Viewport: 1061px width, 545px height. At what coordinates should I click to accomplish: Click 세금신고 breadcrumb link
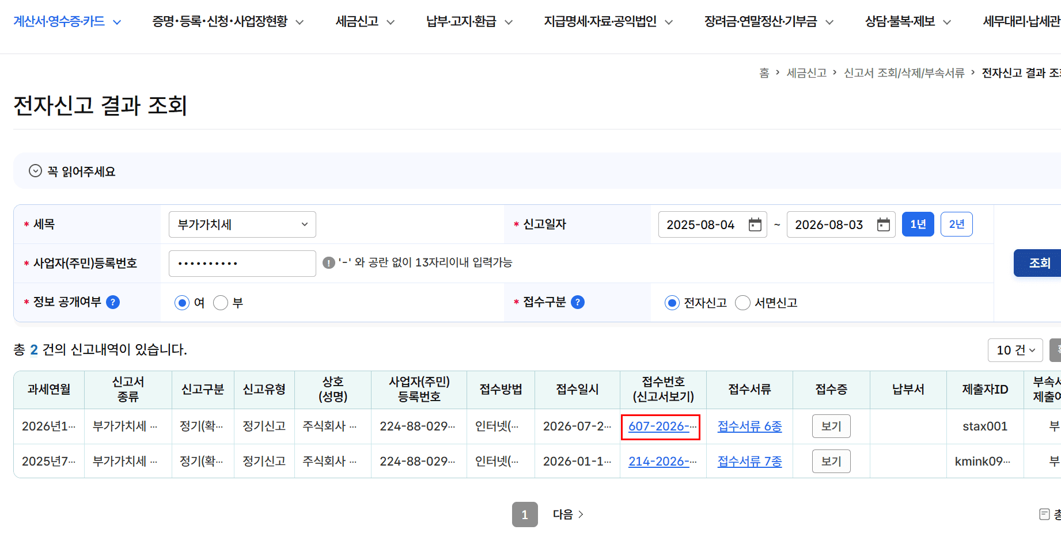806,73
